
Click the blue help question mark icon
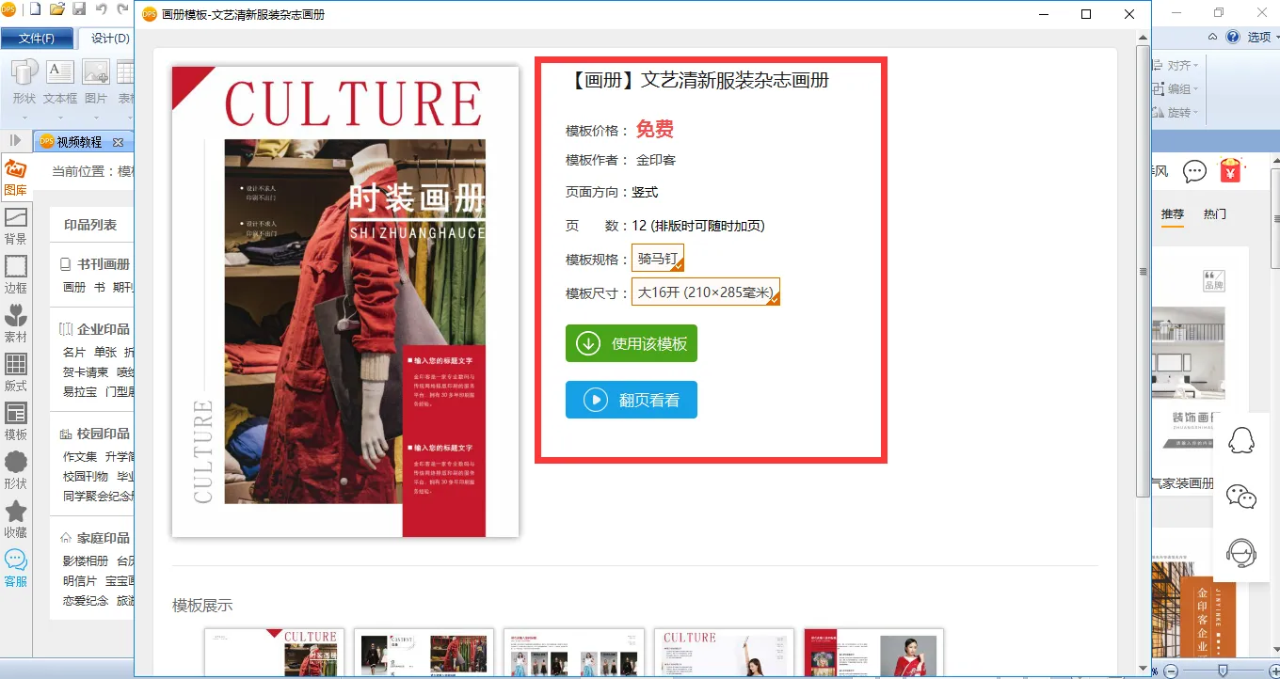1233,38
